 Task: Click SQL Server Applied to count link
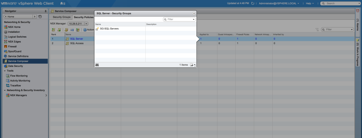coord(201,39)
